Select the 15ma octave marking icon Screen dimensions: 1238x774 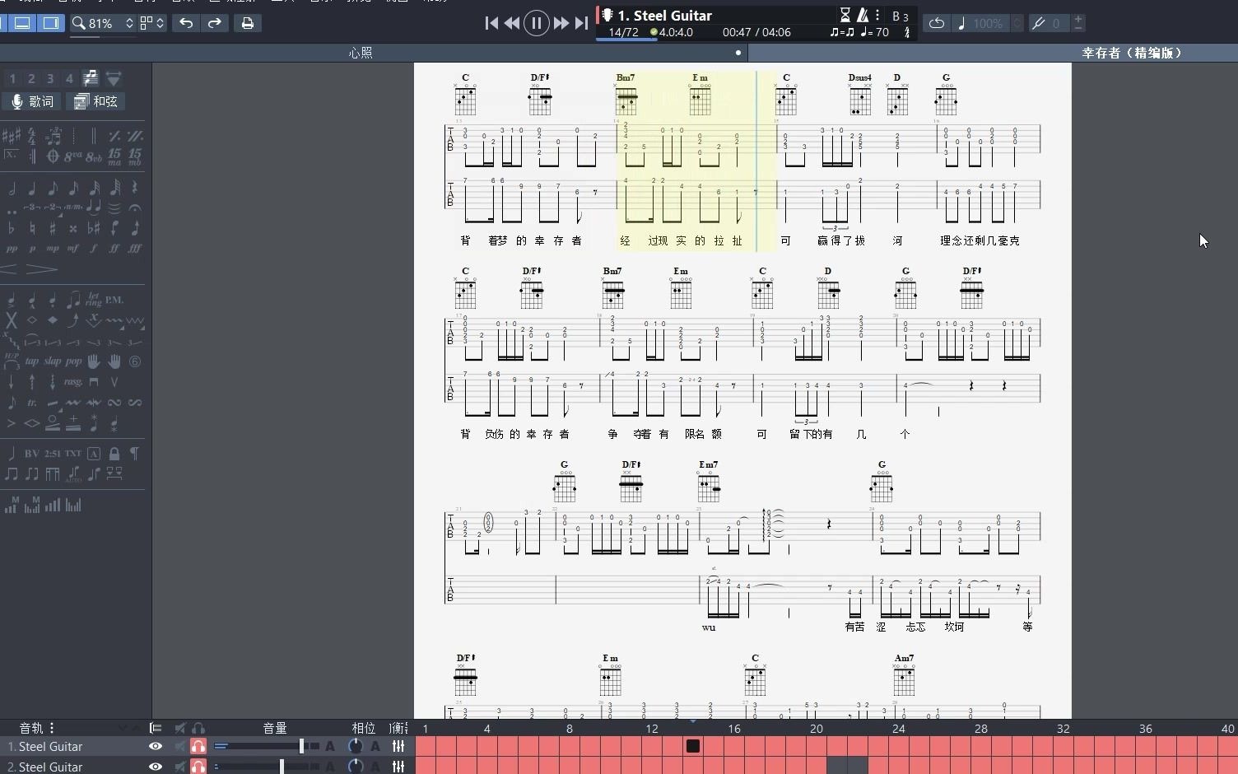point(114,156)
